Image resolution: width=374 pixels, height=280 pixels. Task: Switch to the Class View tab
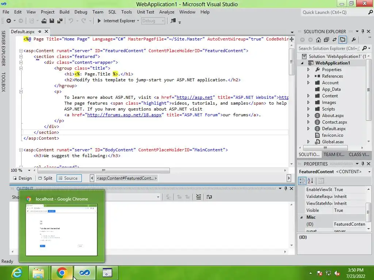coord(359,155)
